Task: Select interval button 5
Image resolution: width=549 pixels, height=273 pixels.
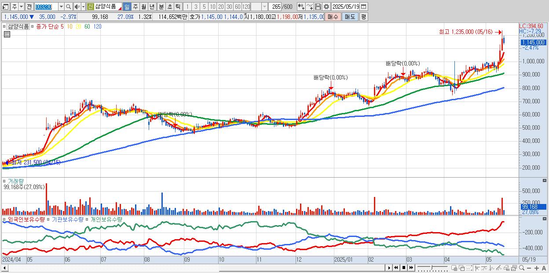Action: pyautogui.click(x=204, y=7)
